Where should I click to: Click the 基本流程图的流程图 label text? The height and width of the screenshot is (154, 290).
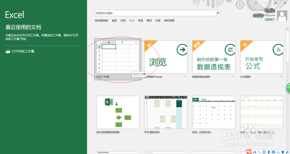(108, 132)
